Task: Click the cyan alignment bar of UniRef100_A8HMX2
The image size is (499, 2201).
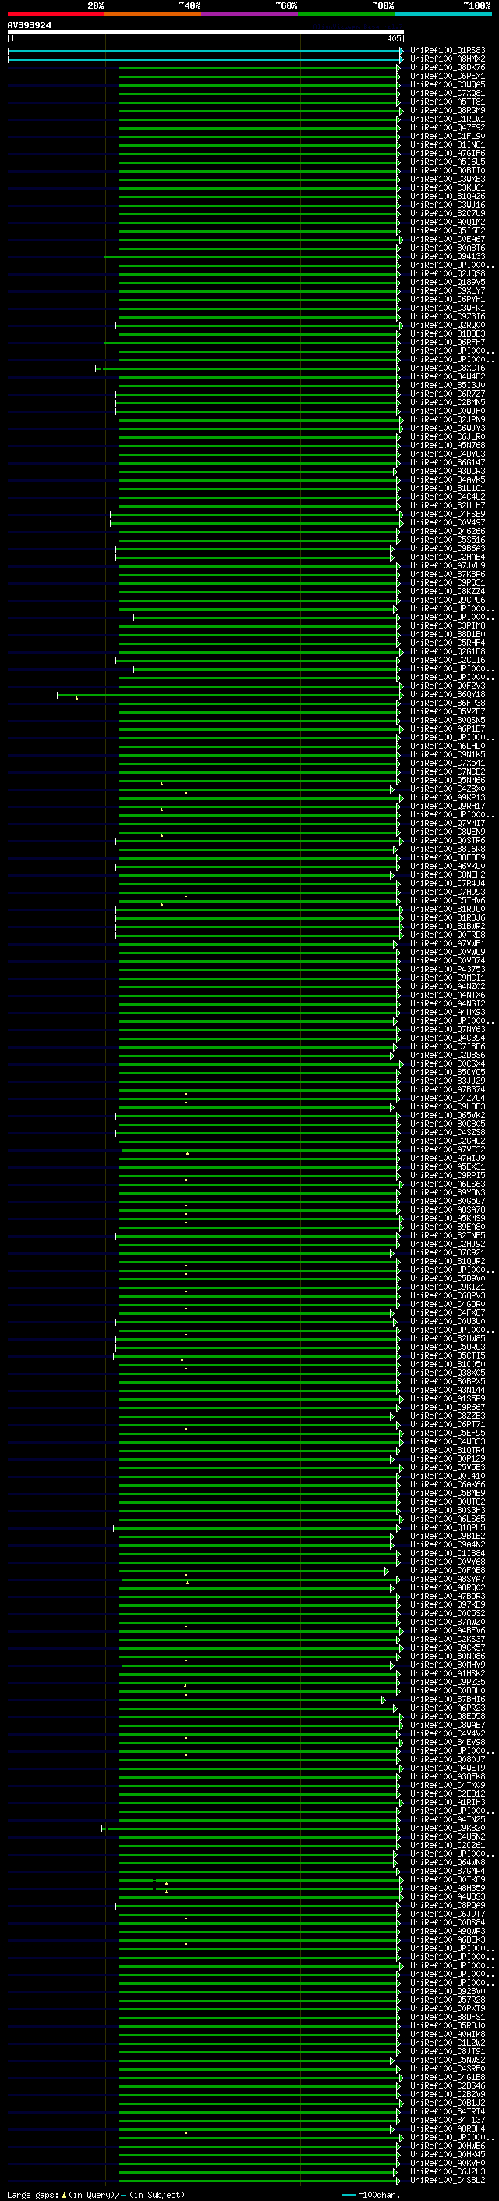Action: [x=206, y=59]
